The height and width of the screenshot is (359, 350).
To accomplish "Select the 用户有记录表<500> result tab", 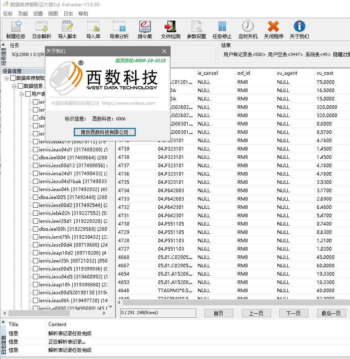I will click(244, 54).
